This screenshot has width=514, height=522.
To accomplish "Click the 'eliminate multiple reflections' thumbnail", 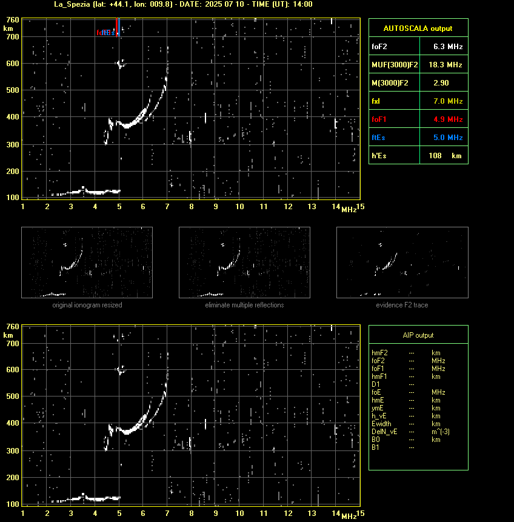I will pos(244,263).
